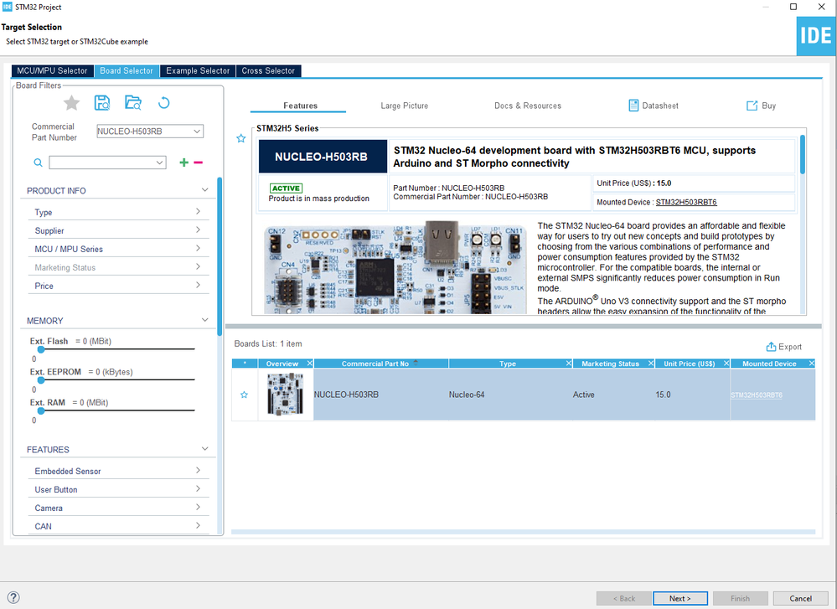
Task: Close the Unit Price column
Action: pyautogui.click(x=726, y=364)
